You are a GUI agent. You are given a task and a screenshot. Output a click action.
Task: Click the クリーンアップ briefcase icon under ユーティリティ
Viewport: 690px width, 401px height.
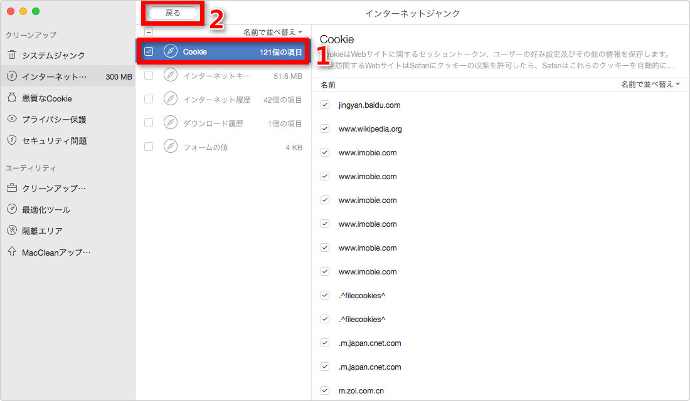point(12,188)
